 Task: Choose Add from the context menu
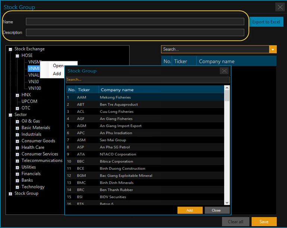point(57,74)
